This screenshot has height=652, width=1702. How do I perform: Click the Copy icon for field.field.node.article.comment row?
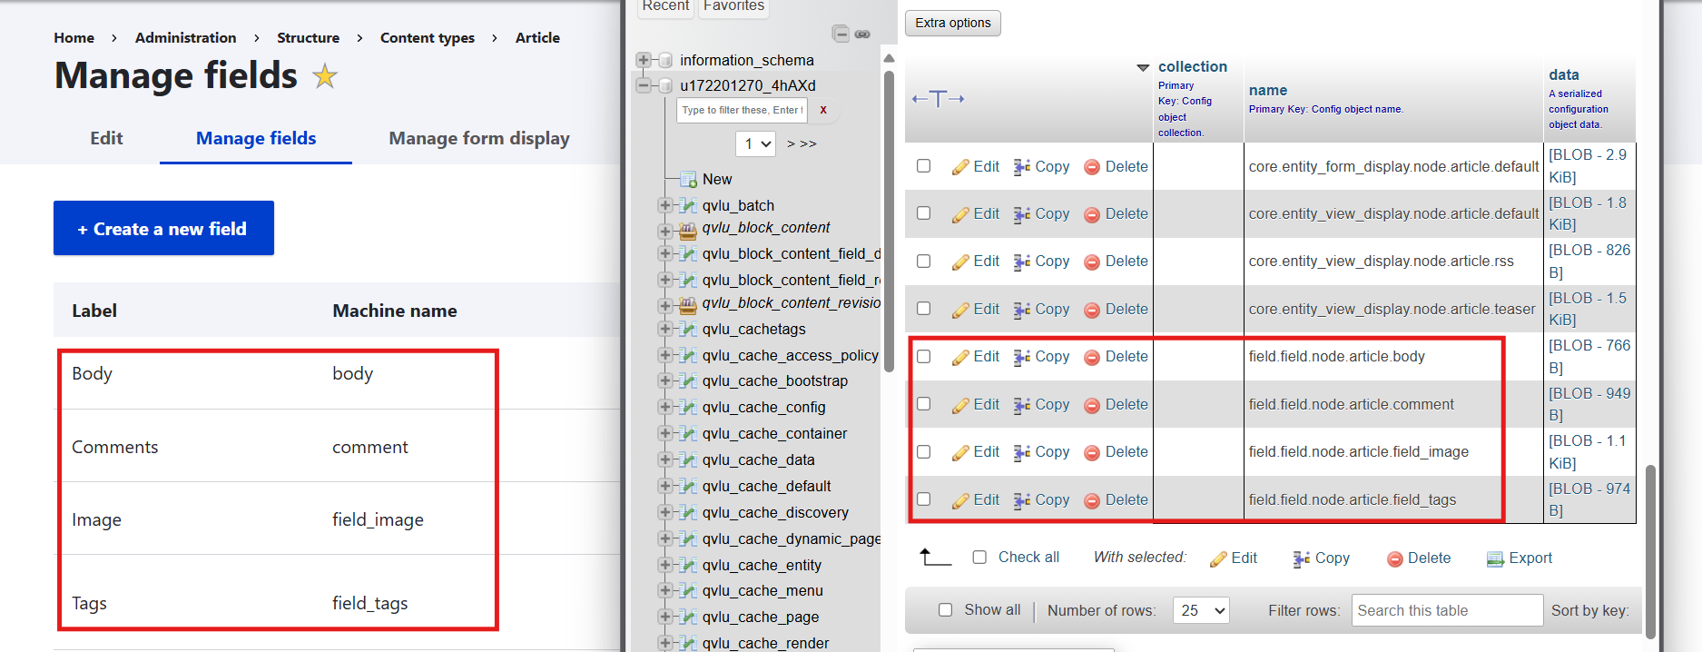click(x=1022, y=405)
